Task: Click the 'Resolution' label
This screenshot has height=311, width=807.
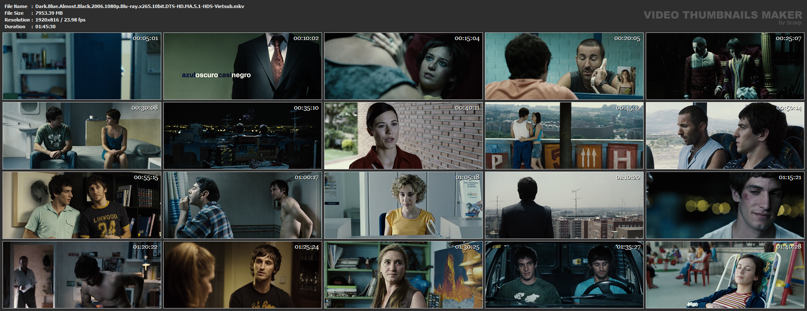Action: coord(17,20)
